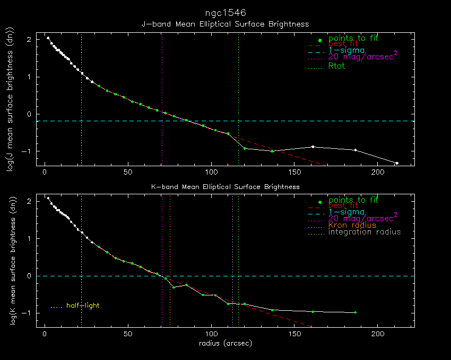
Task: Click '1-sigma' in K-band legend
Action: point(346,212)
